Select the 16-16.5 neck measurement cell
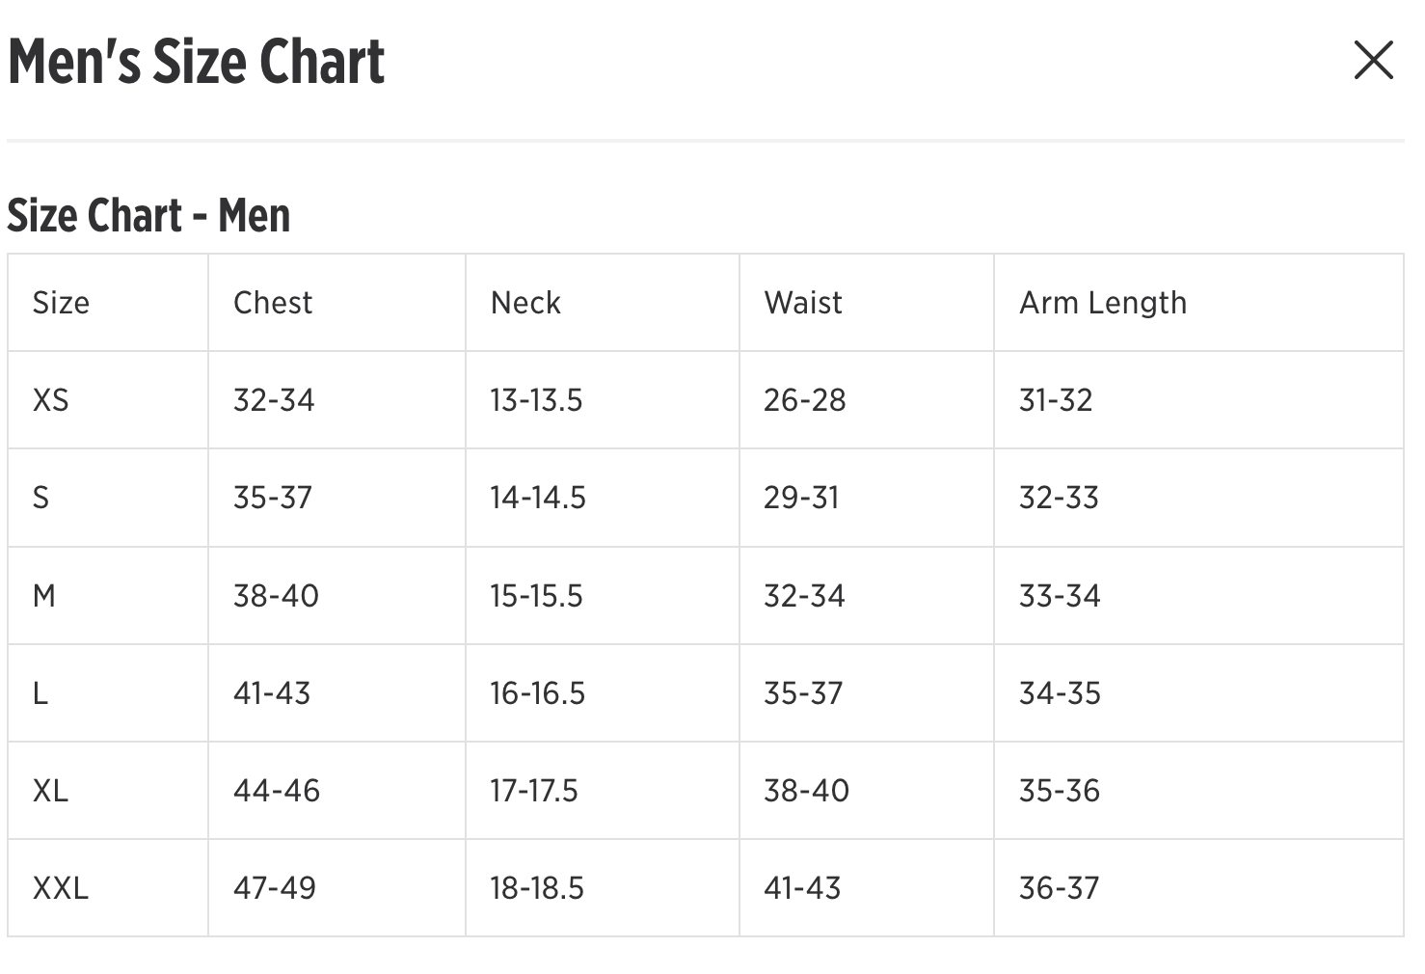This screenshot has height=974, width=1425. coord(537,693)
